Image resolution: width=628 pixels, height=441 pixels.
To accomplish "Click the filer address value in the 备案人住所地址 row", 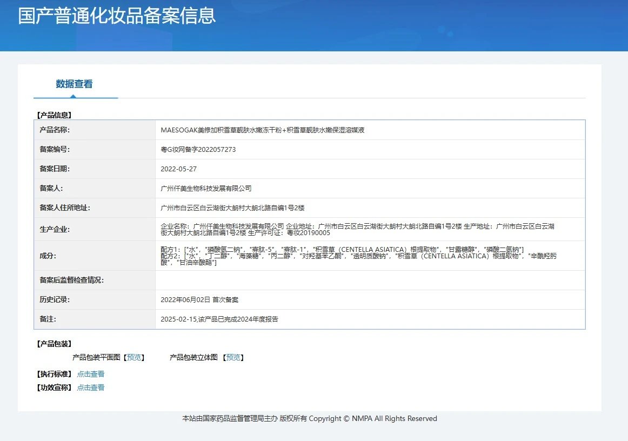I will 232,208.
